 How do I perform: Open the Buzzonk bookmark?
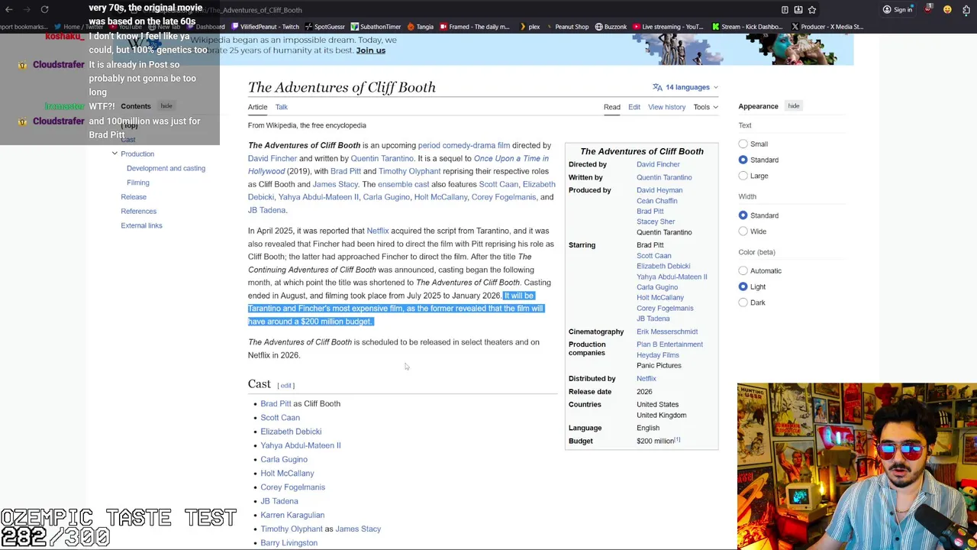point(611,27)
